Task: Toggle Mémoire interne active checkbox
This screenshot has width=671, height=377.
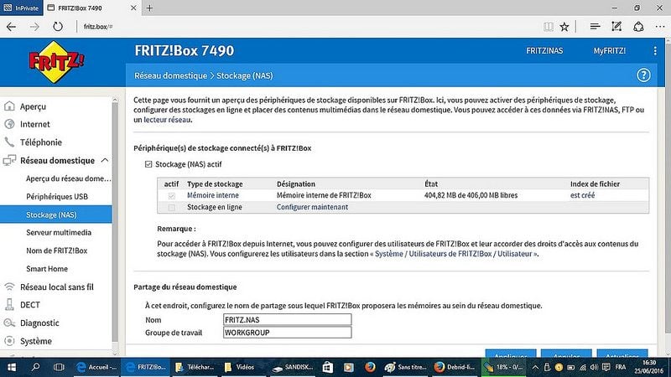Action: pyautogui.click(x=172, y=196)
